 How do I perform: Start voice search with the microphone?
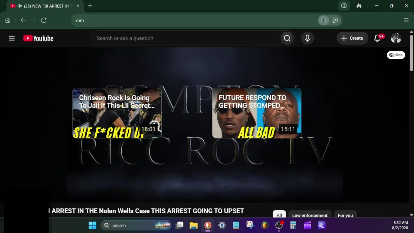click(308, 38)
